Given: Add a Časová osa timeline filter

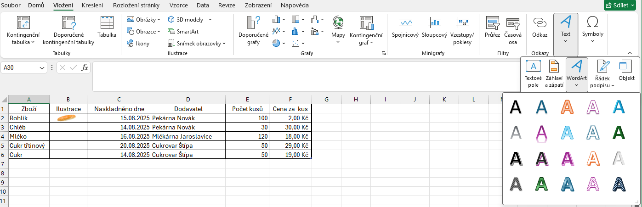Looking at the screenshot, I should 512,30.
